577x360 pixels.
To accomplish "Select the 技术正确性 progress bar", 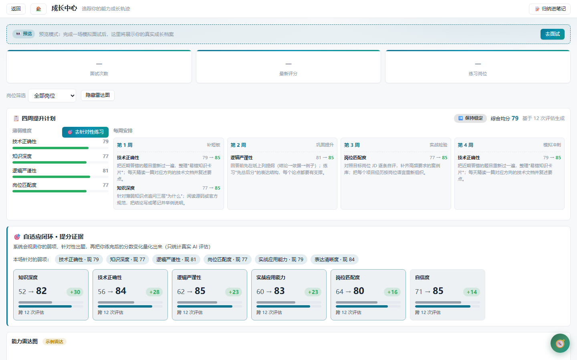I will click(x=61, y=148).
